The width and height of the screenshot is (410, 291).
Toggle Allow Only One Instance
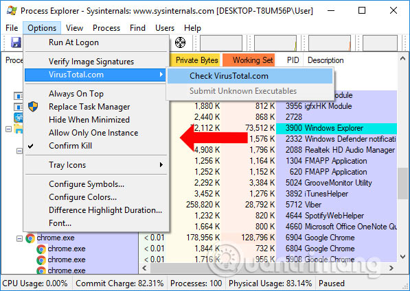(95, 133)
